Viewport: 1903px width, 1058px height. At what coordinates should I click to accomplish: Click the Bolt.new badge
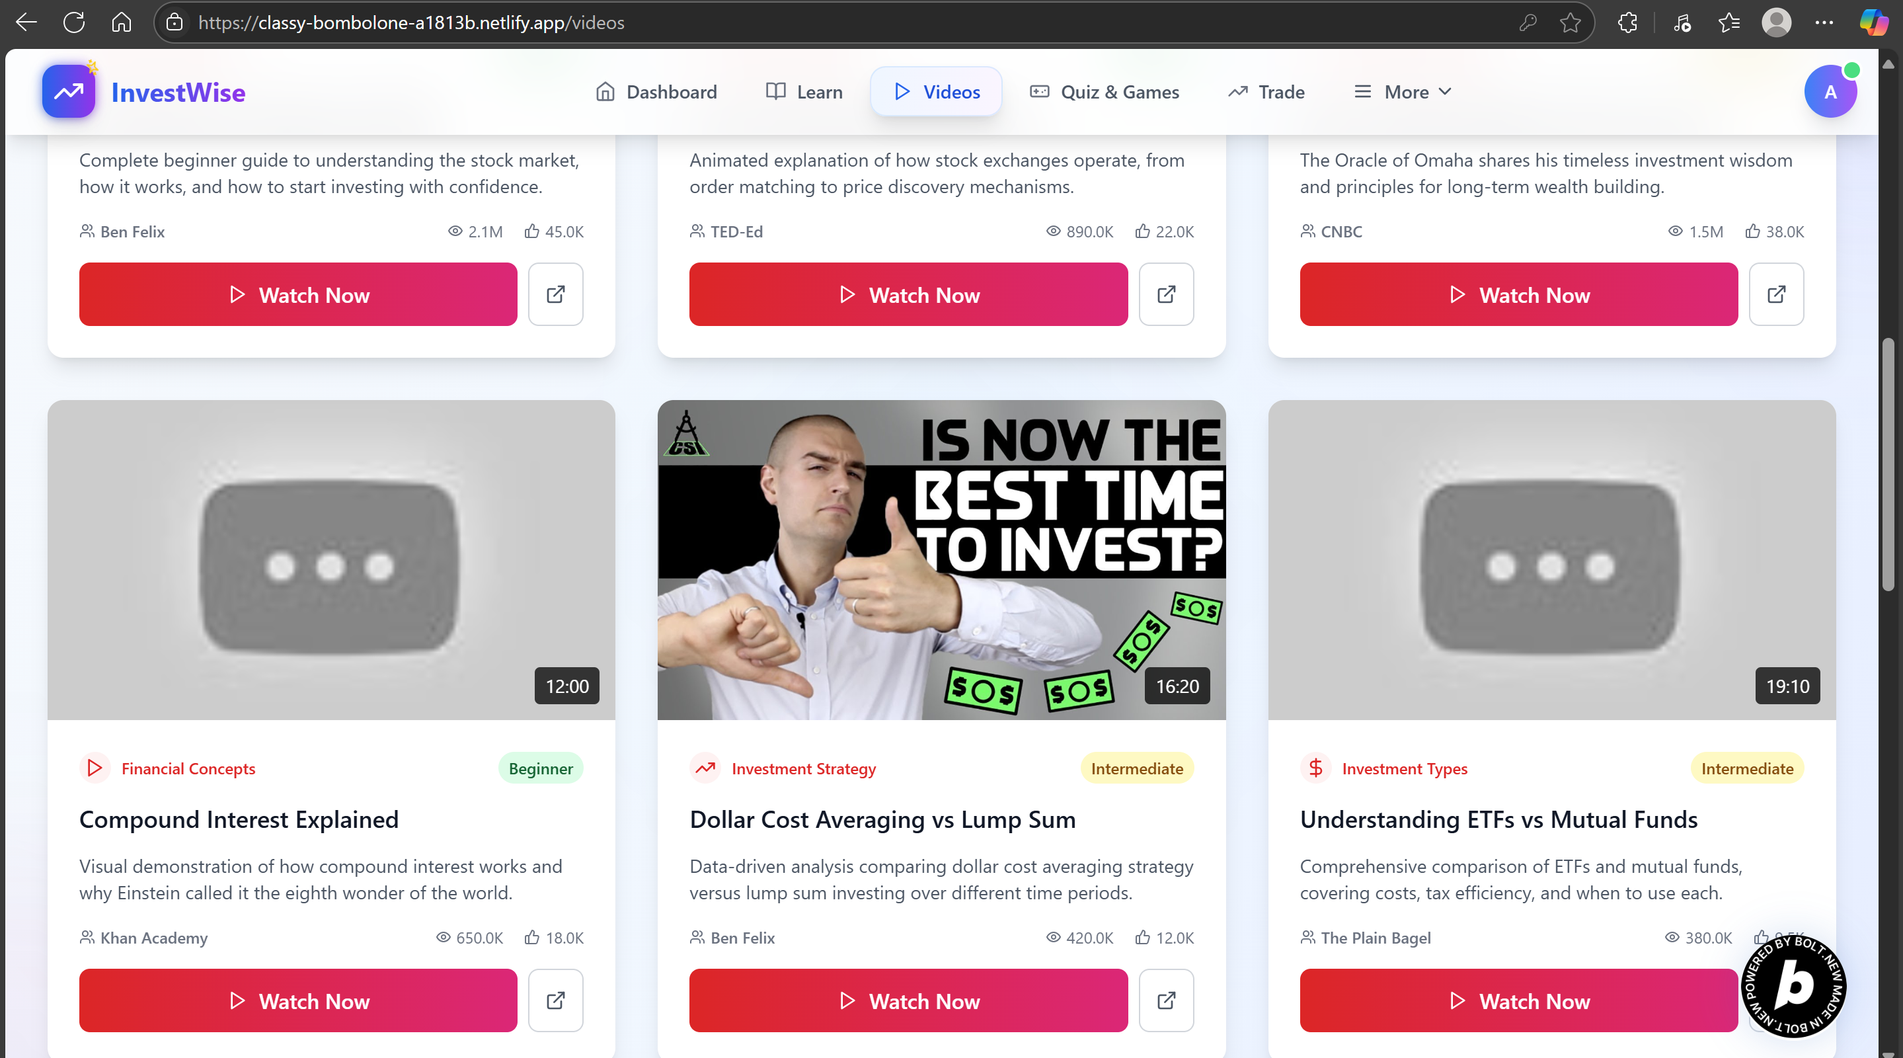(1794, 985)
